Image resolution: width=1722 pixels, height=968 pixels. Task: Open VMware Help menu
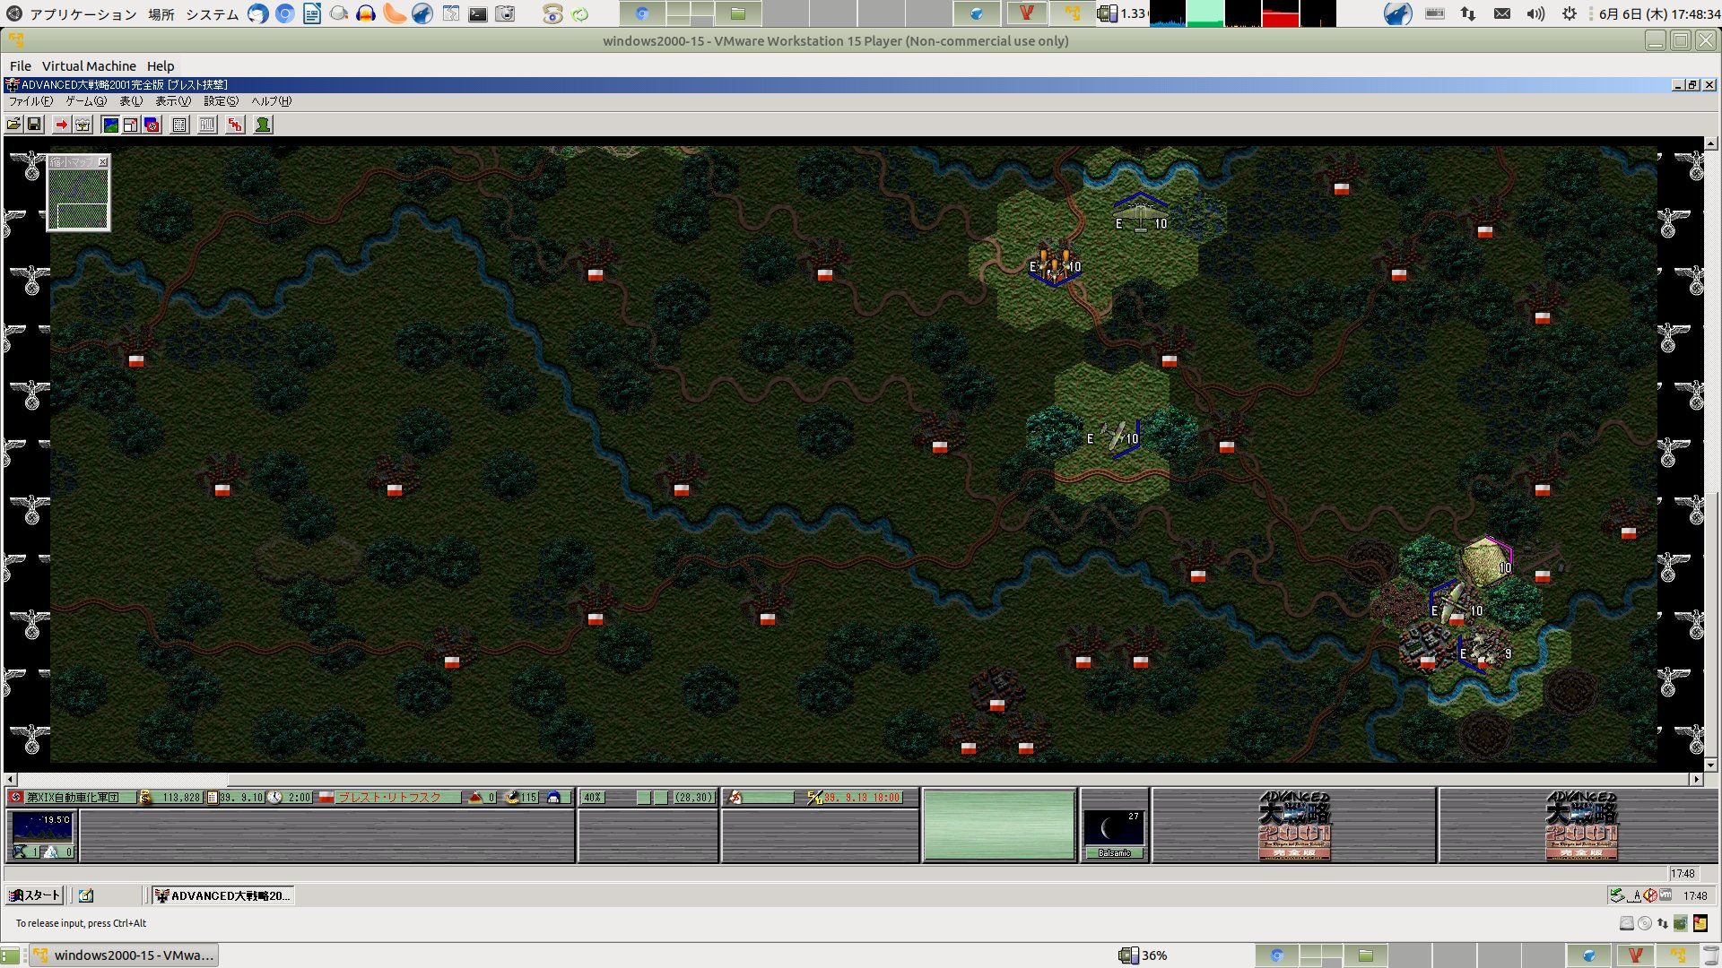(x=161, y=66)
